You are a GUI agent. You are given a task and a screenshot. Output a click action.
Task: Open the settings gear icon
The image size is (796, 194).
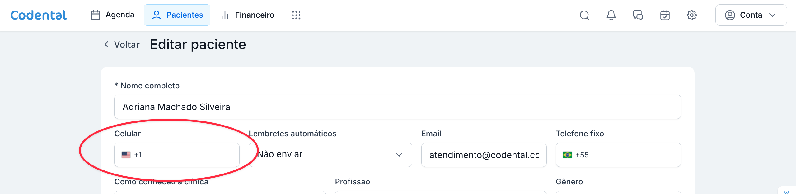coord(692,15)
